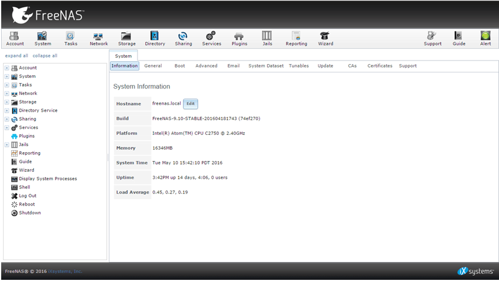This screenshot has height=281, width=499.
Task: Switch to the Email tab
Action: pos(233,66)
